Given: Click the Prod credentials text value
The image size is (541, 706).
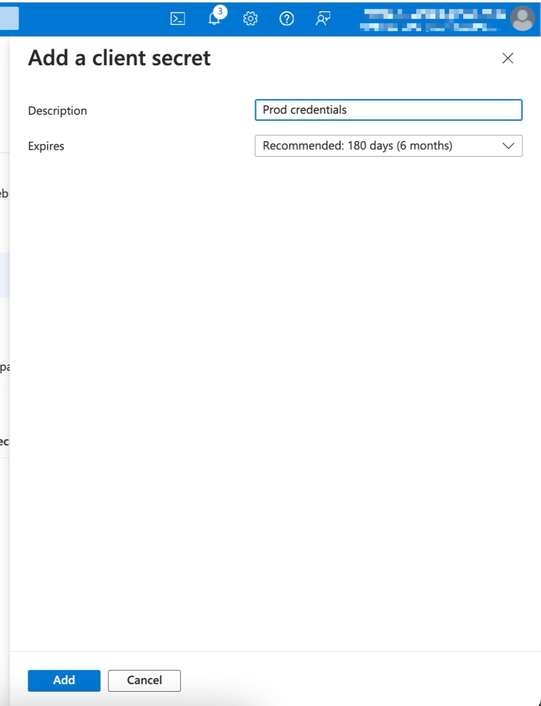Looking at the screenshot, I should 304,110.
